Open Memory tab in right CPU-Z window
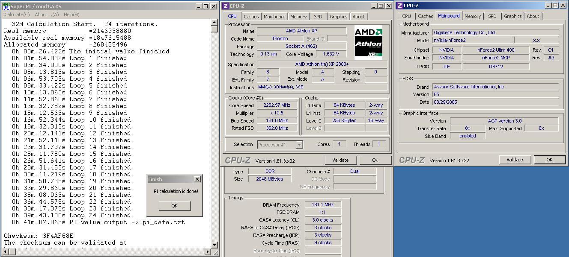569x257 pixels. pyautogui.click(x=473, y=16)
